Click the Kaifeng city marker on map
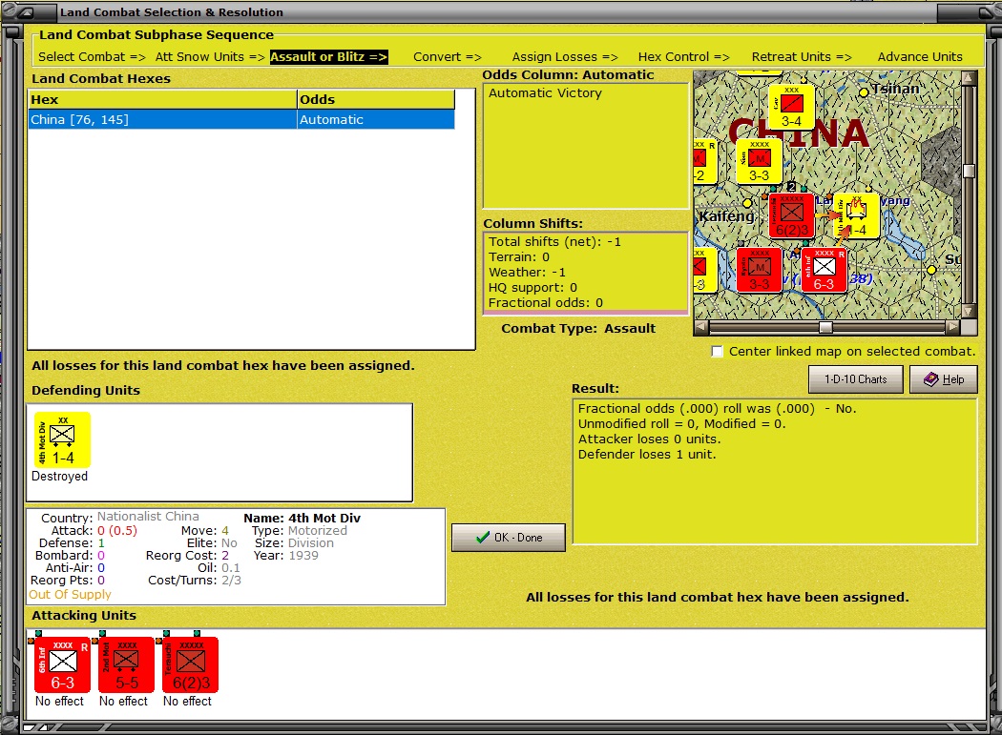This screenshot has width=1002, height=735. coord(746,203)
